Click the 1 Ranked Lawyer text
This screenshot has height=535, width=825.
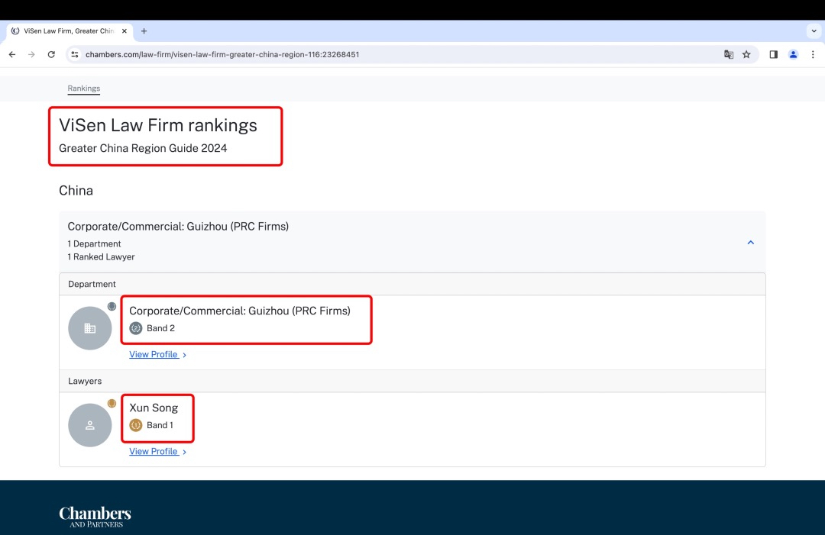click(101, 257)
